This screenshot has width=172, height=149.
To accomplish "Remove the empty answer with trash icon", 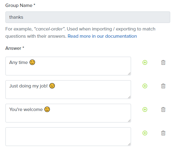I will [163, 133].
